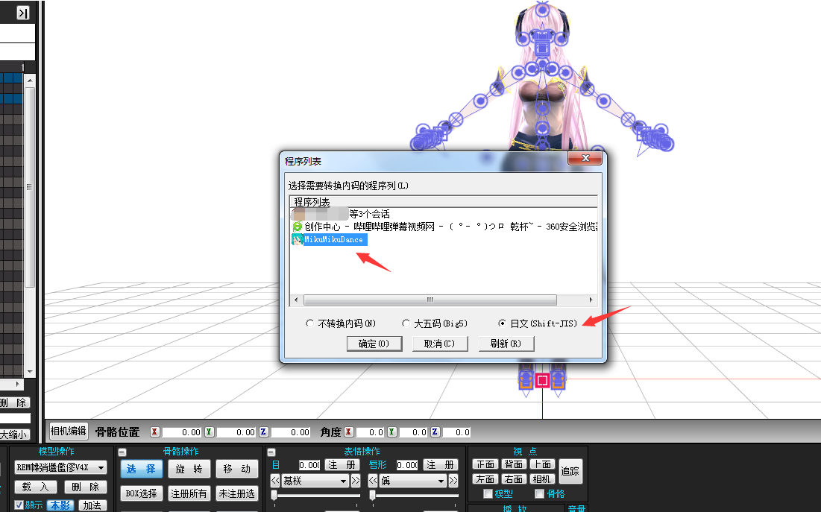The height and width of the screenshot is (512, 821).
Task: Click the 加法 button
Action: click(x=92, y=505)
